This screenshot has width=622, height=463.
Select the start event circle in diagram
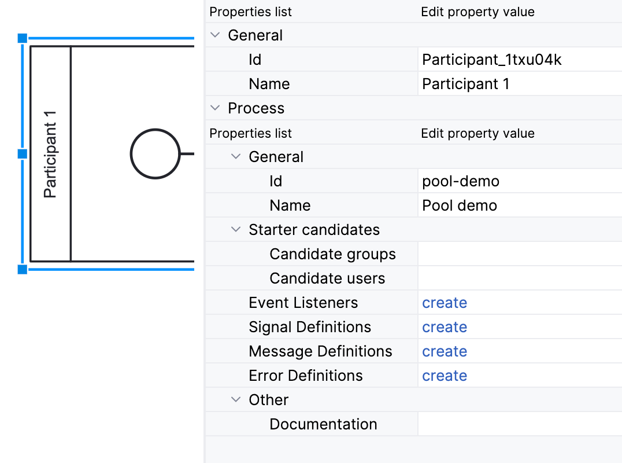(x=155, y=154)
